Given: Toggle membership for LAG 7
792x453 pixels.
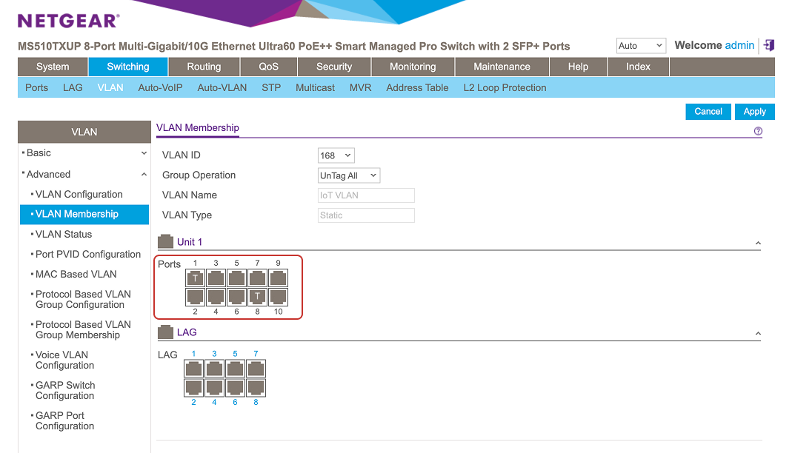Looking at the screenshot, I should coord(256,369).
